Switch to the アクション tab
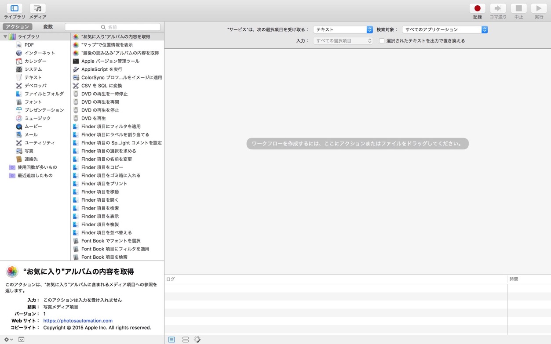 point(18,27)
